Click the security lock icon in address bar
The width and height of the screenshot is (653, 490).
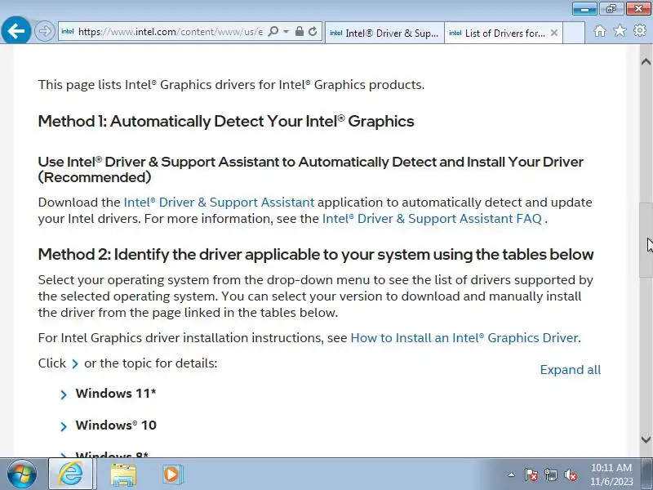pyautogui.click(x=299, y=31)
